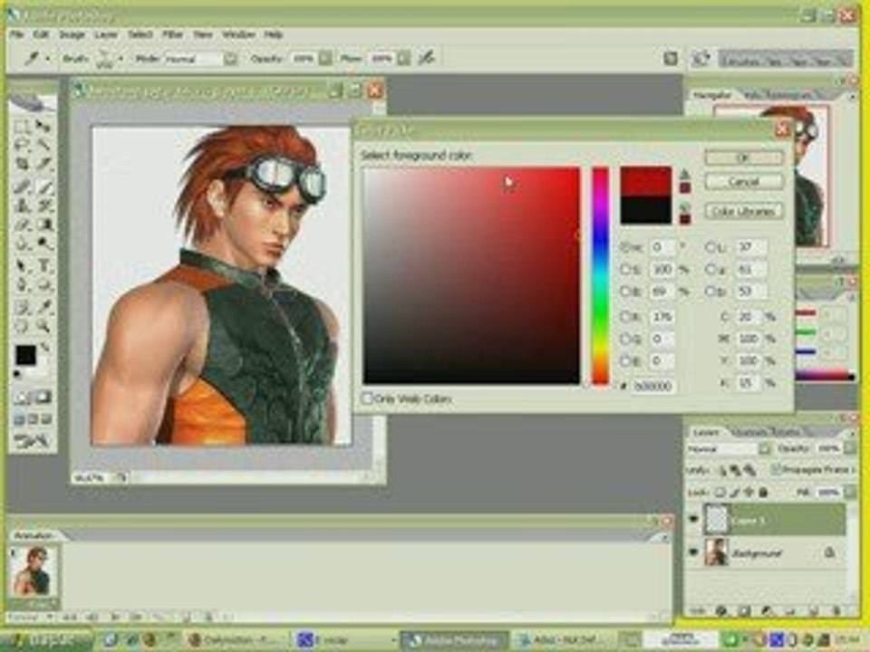Open the tool preset picker arrow

[x=48, y=58]
